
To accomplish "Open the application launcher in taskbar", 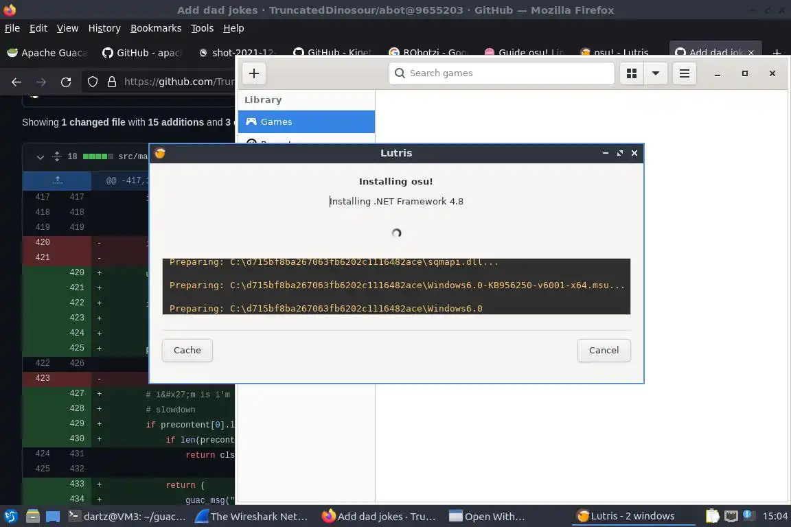I will pyautogui.click(x=10, y=517).
